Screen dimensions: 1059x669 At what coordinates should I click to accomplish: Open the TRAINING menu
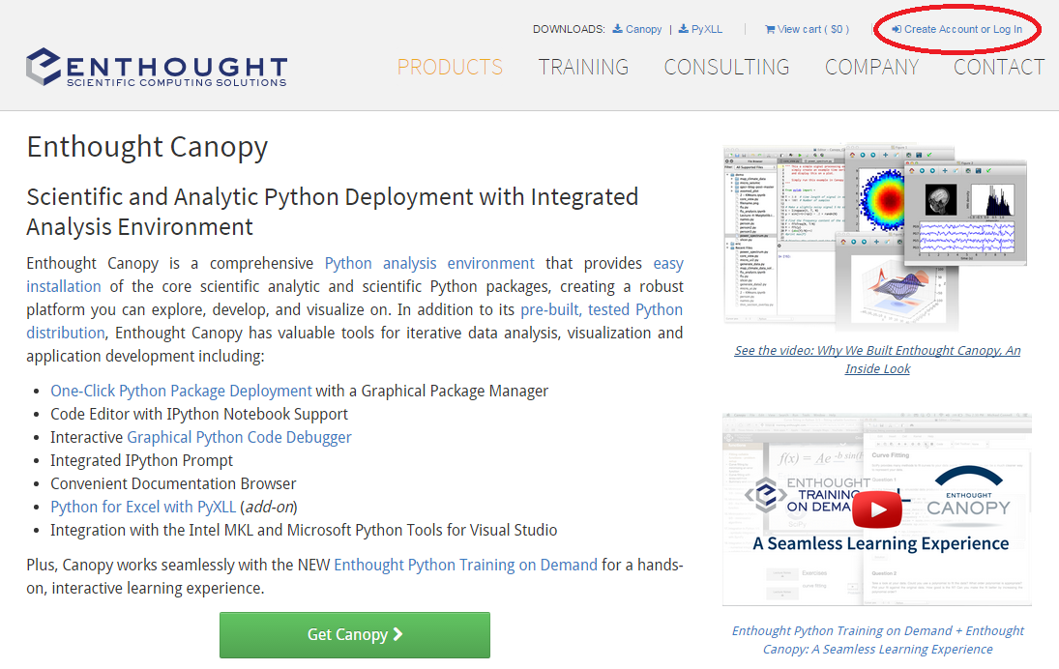[583, 67]
